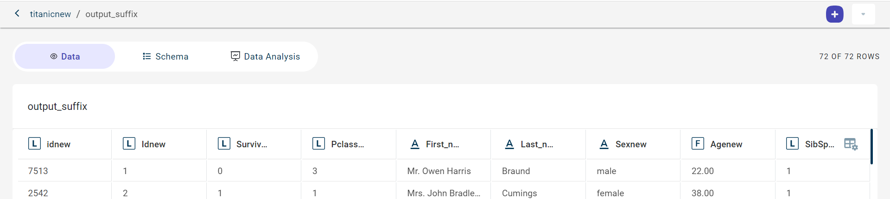Open the dropdown next to plus button
Image resolution: width=890 pixels, height=199 pixels.
point(863,14)
